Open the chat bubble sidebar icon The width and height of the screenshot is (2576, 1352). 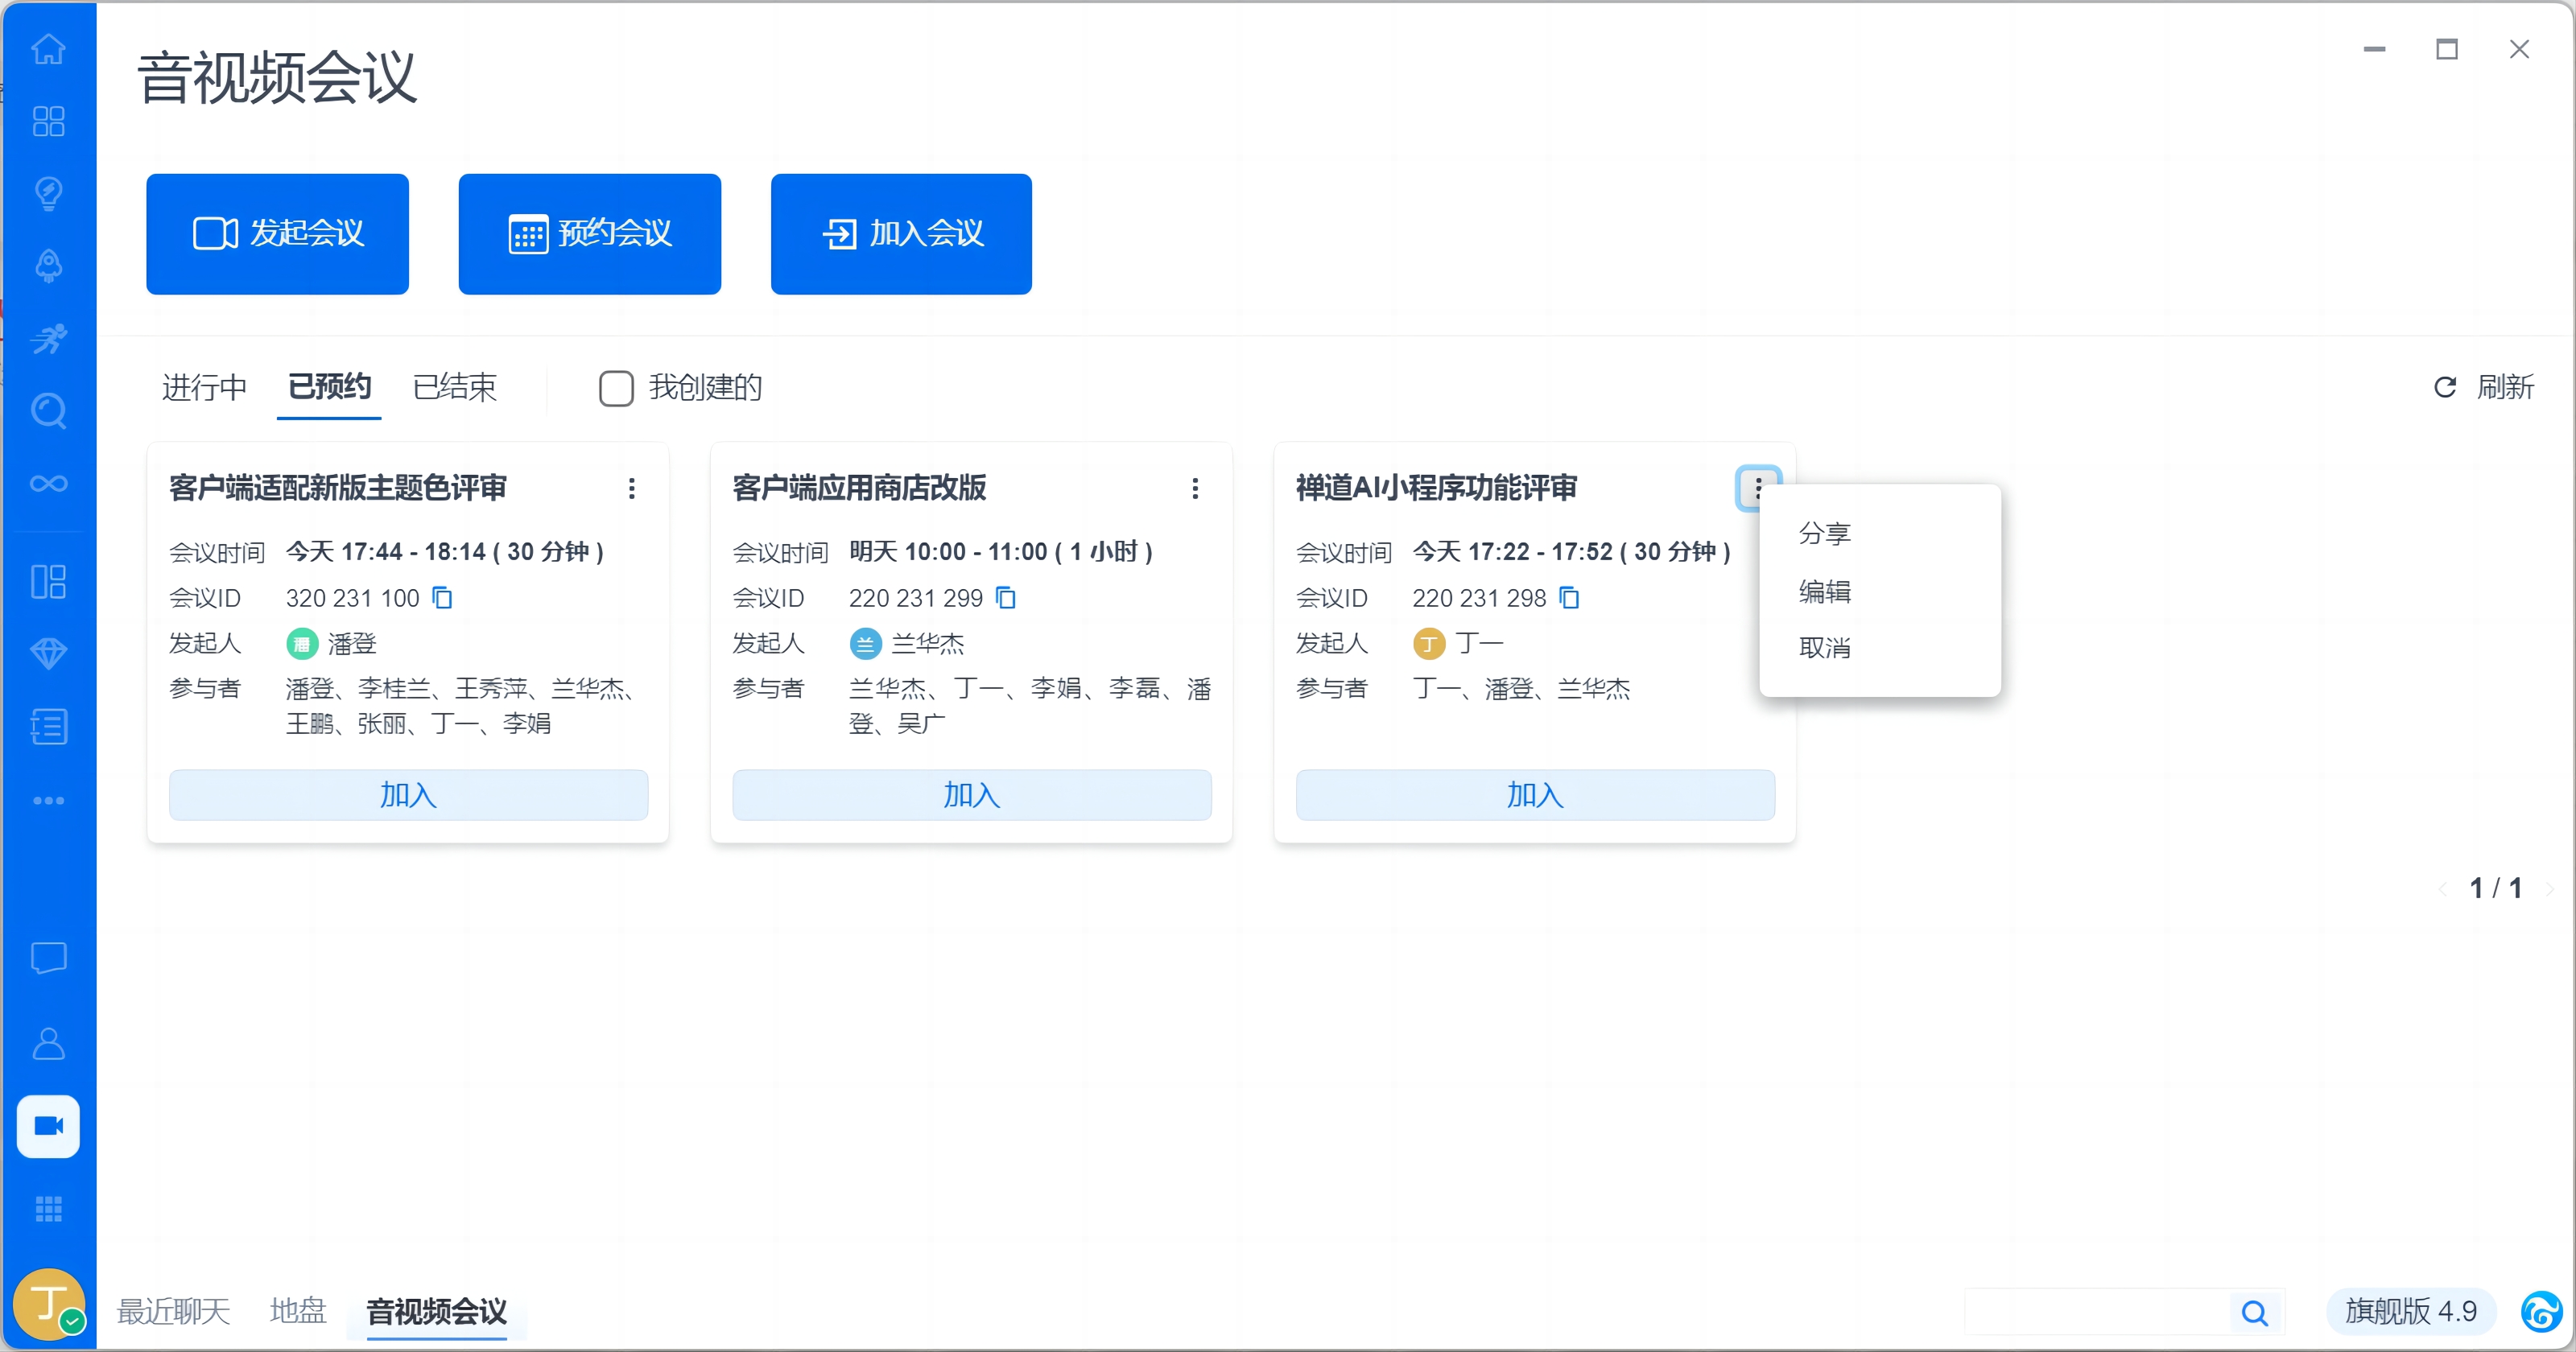(x=48, y=958)
